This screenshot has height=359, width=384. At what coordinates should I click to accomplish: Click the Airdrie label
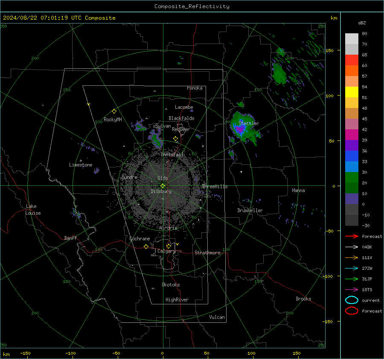[x=168, y=228]
